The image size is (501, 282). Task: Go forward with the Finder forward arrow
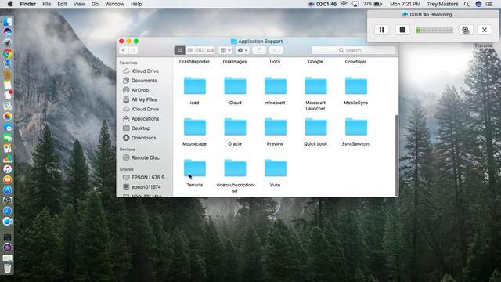click(133, 50)
